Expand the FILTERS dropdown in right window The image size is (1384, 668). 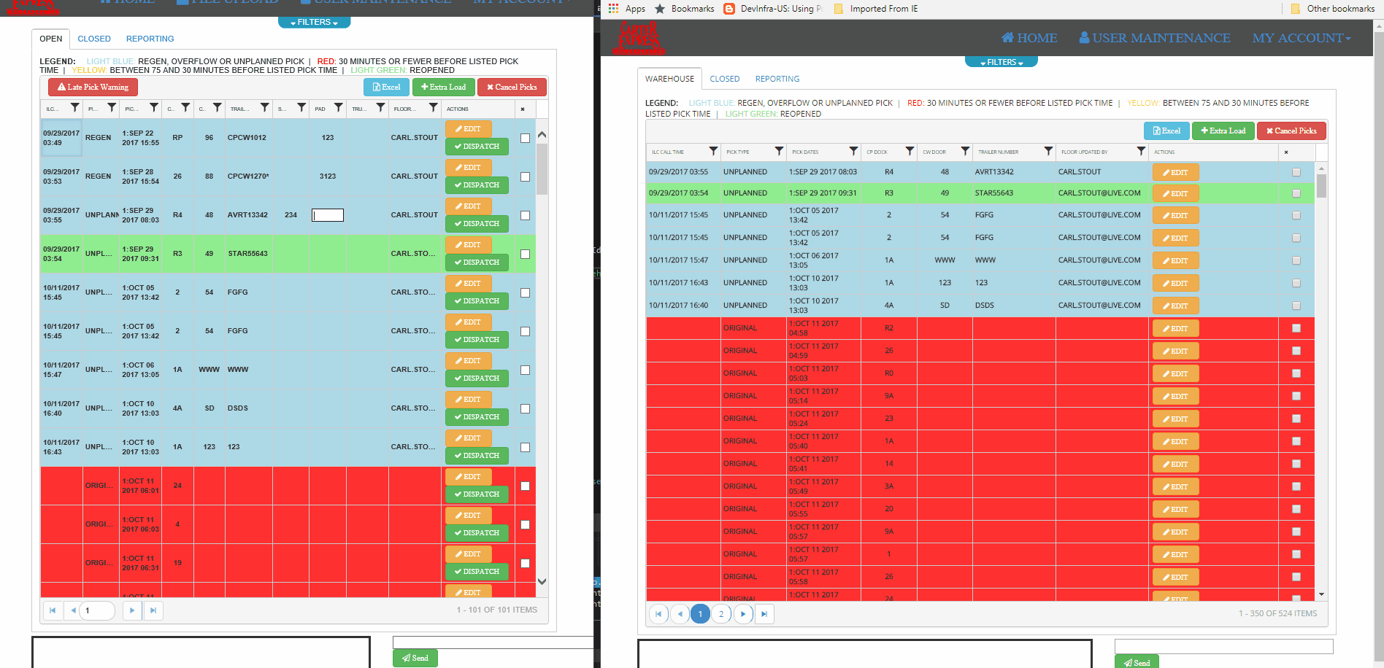click(x=1002, y=62)
